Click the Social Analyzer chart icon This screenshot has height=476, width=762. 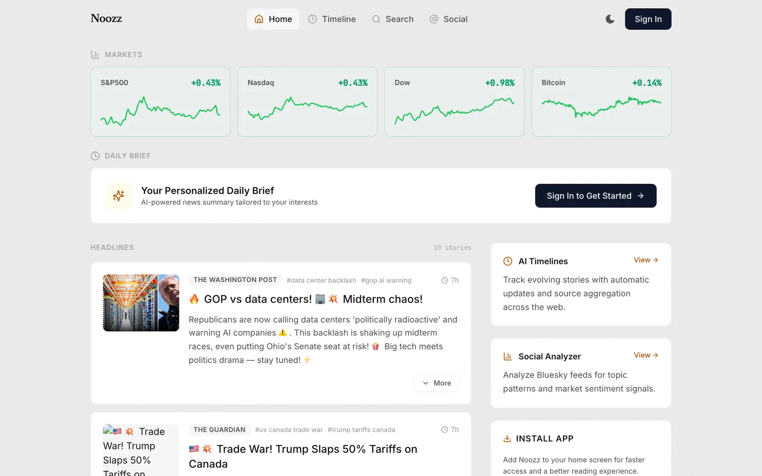pos(508,357)
